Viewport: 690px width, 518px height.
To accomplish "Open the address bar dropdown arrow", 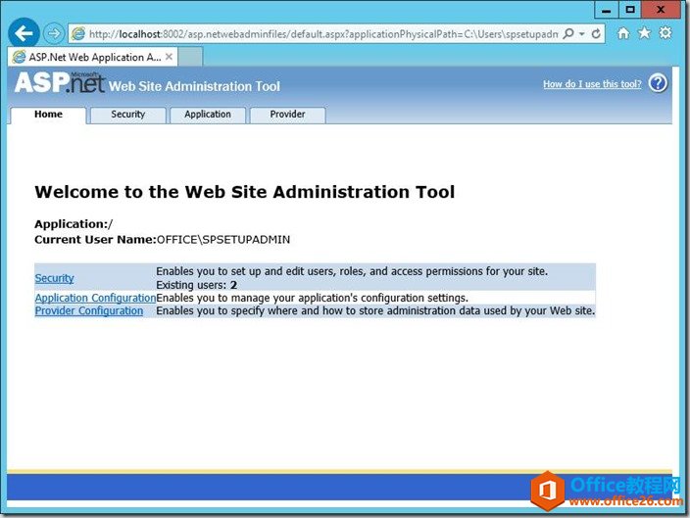I will click(x=582, y=34).
